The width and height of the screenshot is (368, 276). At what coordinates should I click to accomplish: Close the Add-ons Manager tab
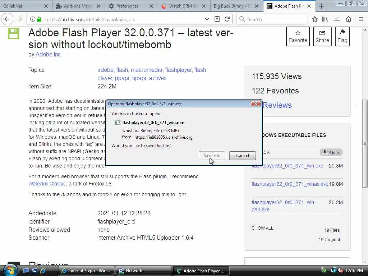pos(98,6)
